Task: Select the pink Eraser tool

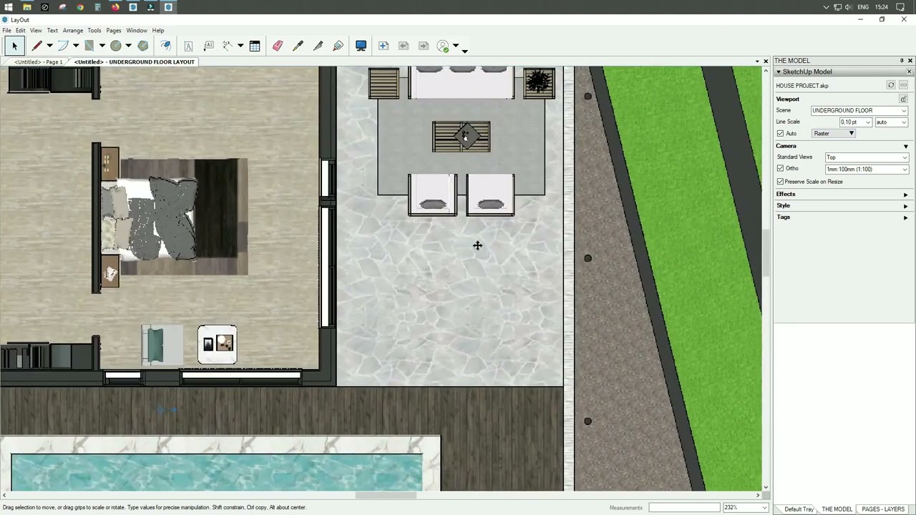Action: (278, 46)
